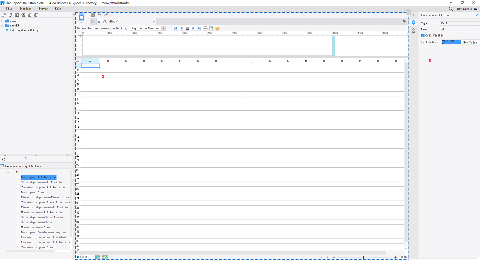The image size is (480, 260).
Task: Open the Pagination Preview dropdown
Action: click(163, 28)
